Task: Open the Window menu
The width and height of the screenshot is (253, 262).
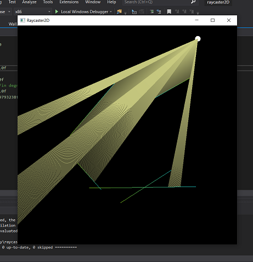Action: point(93,2)
